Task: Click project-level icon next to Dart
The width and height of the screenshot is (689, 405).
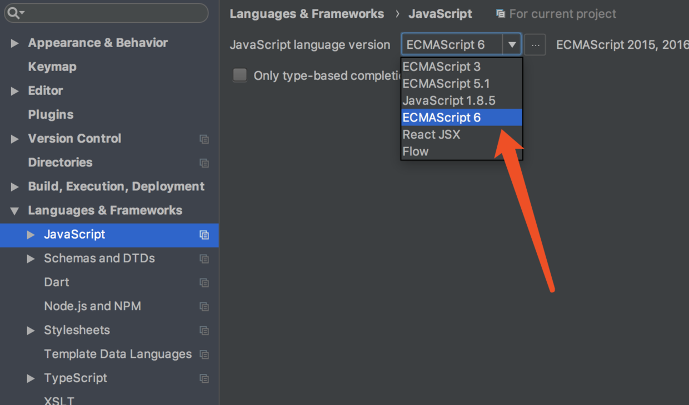Action: click(204, 283)
